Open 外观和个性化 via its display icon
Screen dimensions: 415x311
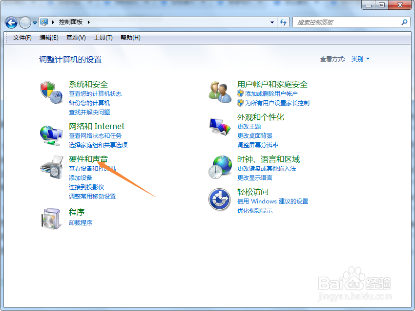click(x=220, y=126)
